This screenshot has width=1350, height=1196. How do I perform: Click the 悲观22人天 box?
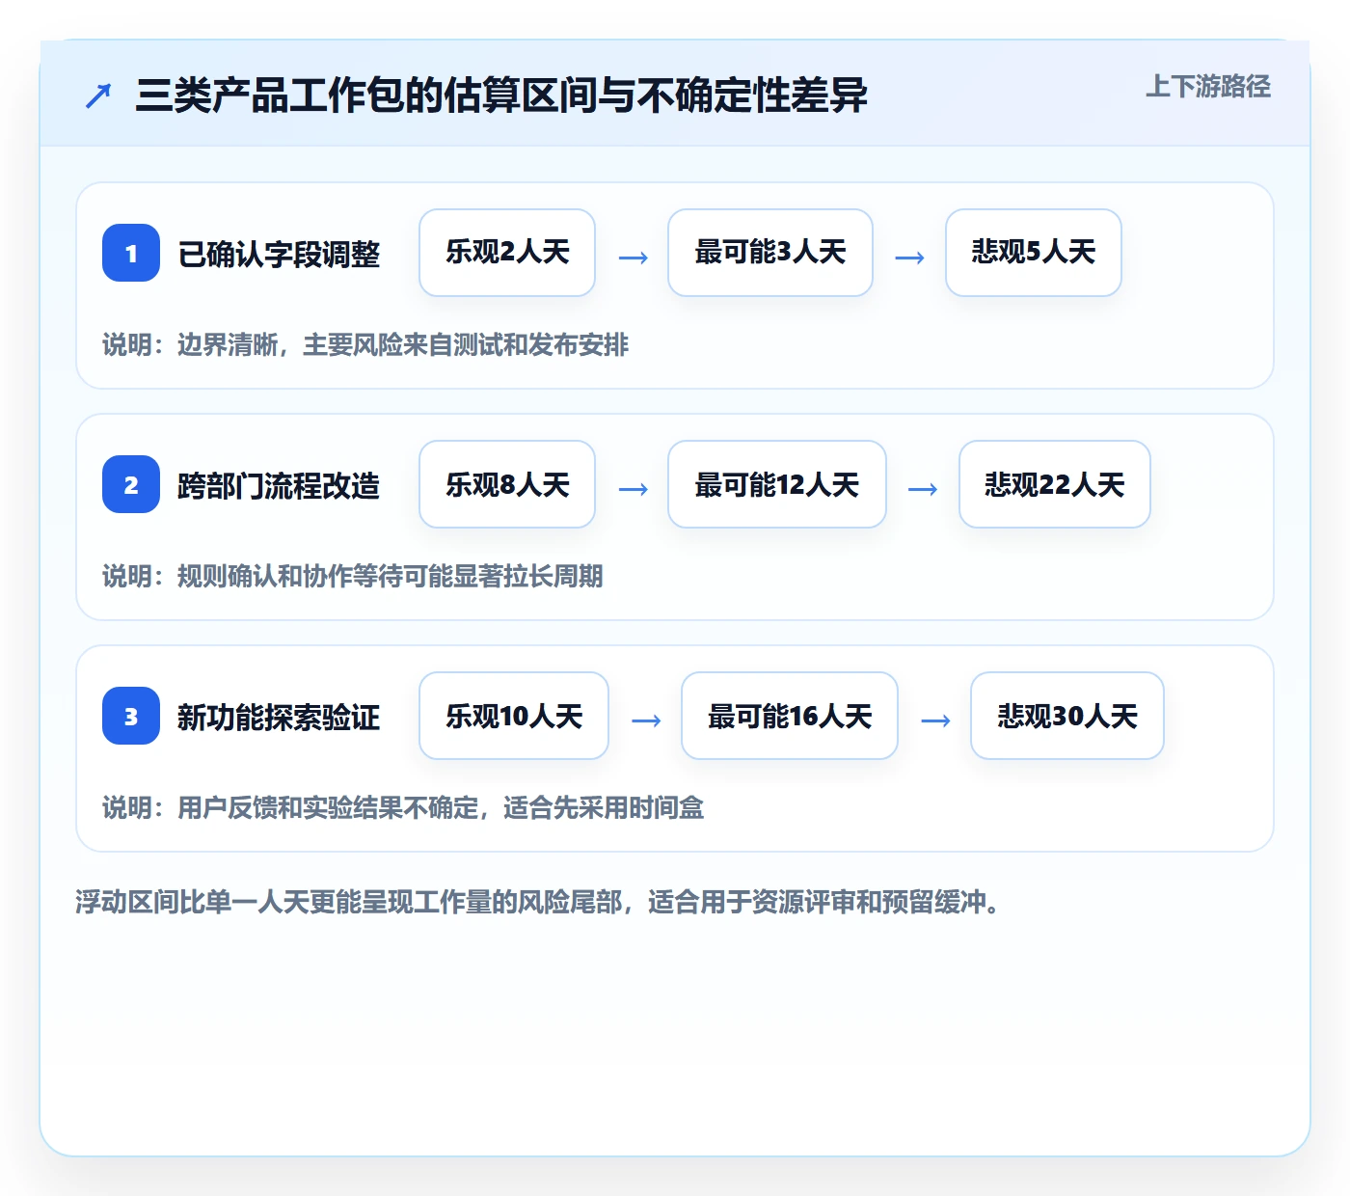1055,484
